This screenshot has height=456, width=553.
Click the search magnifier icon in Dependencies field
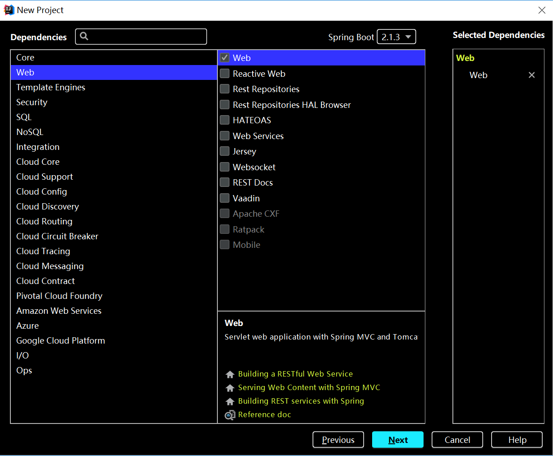(x=84, y=37)
